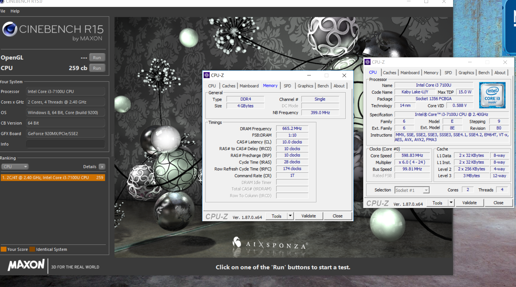Click the Close button in the right CPU-Z window
This screenshot has width=516, height=287.
[x=499, y=203]
